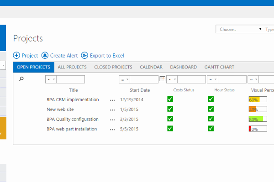
Task: Open the Title filter operator dropdown
Action: [x=51, y=79]
